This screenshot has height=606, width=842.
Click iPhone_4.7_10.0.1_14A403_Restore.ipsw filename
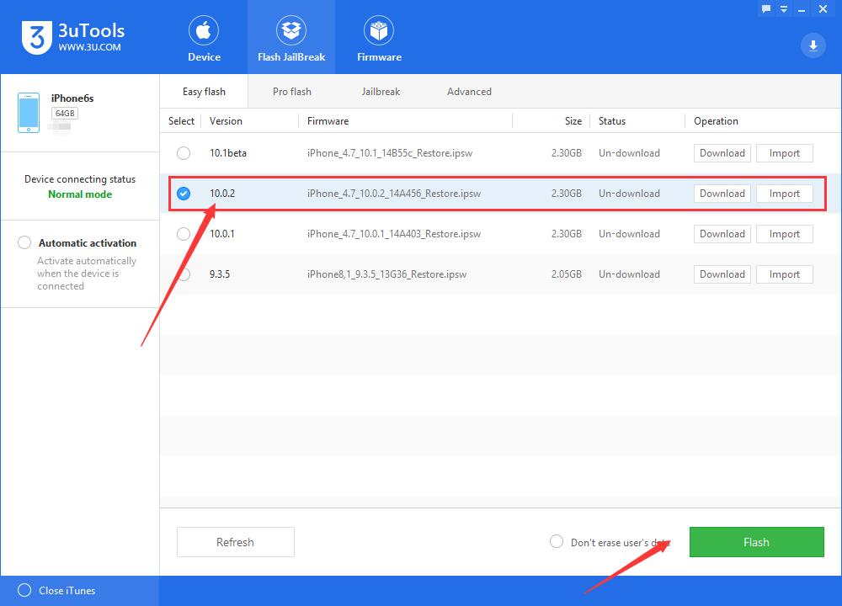click(393, 233)
